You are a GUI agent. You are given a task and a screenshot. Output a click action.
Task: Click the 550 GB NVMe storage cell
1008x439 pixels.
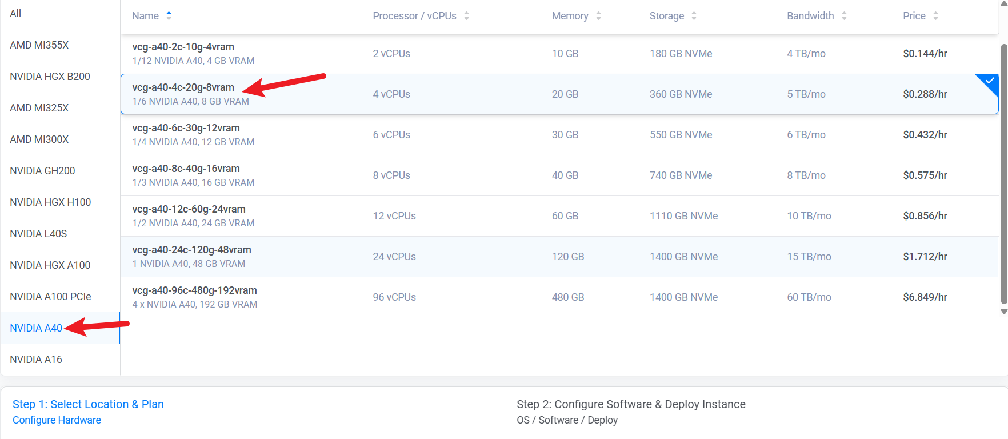click(681, 135)
